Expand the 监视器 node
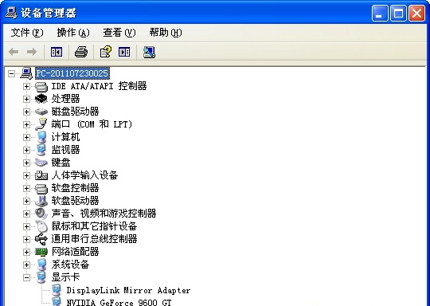 [26, 150]
